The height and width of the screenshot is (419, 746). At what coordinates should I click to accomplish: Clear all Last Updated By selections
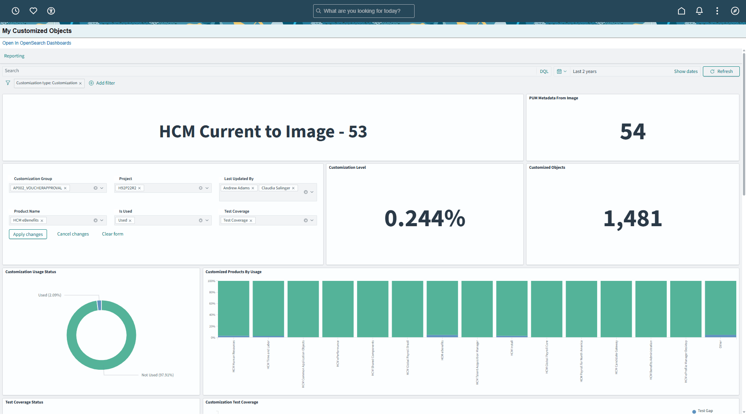(306, 192)
